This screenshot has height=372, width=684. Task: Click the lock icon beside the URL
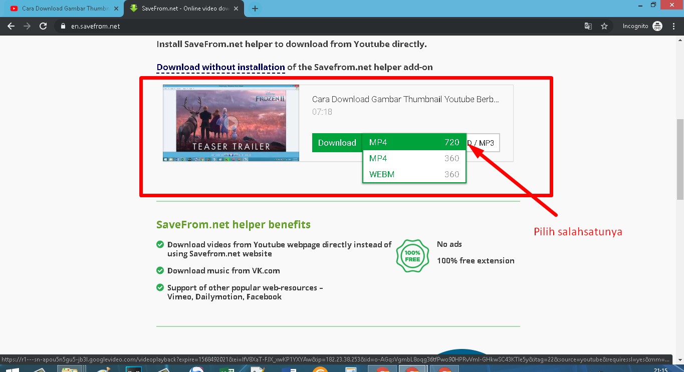point(63,26)
